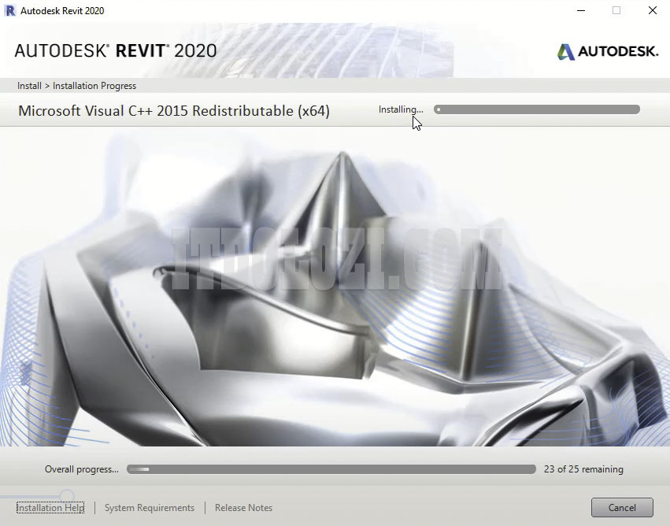This screenshot has width=670, height=526.
Task: Click the Overall progress bar
Action: [x=331, y=469]
